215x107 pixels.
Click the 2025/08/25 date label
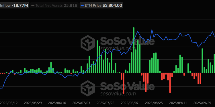coord(154,103)
